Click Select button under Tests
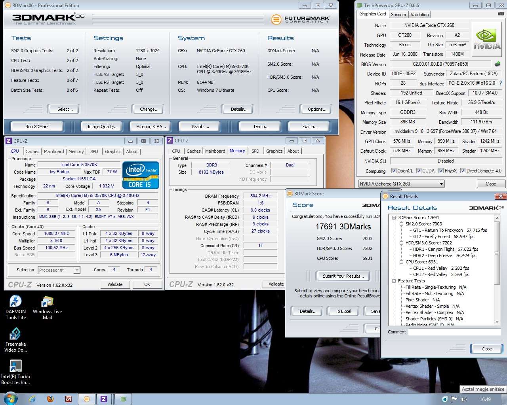 coord(65,109)
